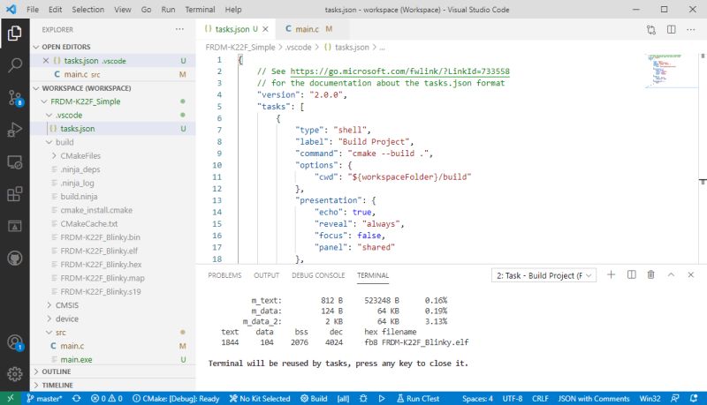Maximize the panel size chevron
Viewport: 707px width, 405px height.
pyautogui.click(x=671, y=274)
